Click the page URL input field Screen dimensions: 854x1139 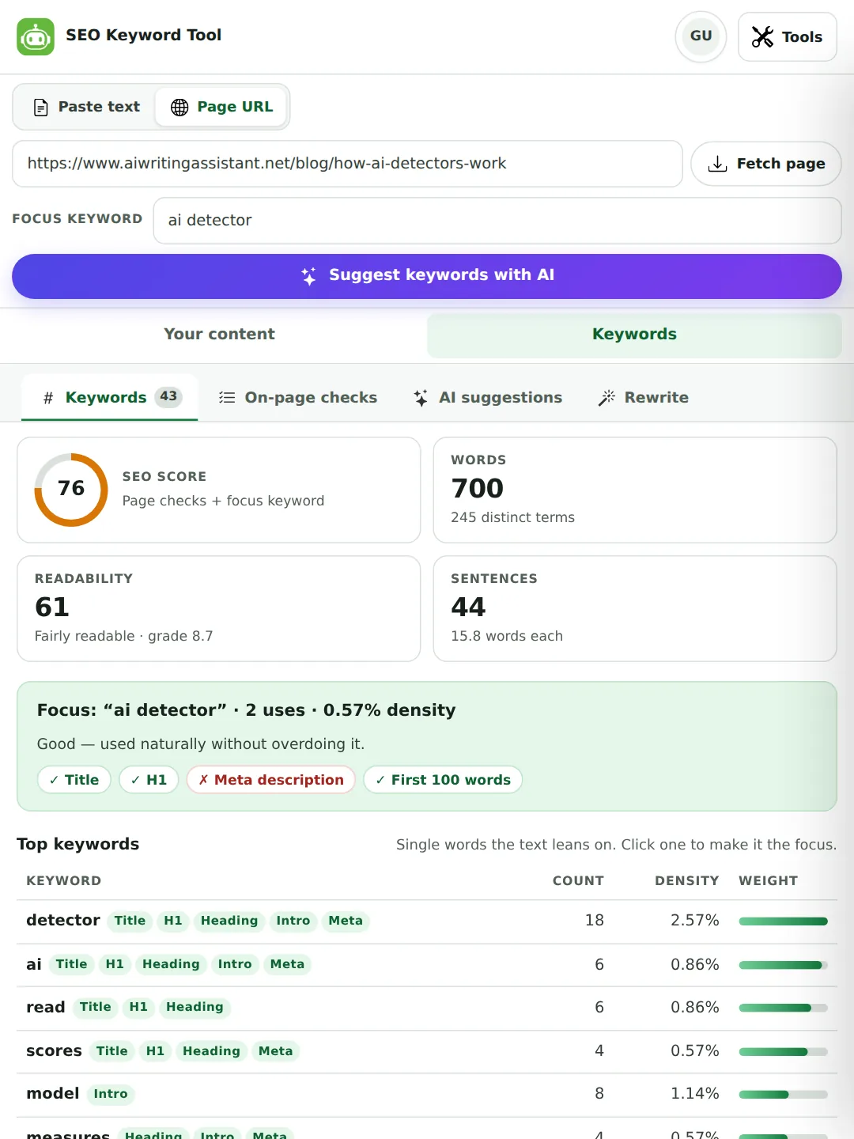[x=347, y=164]
